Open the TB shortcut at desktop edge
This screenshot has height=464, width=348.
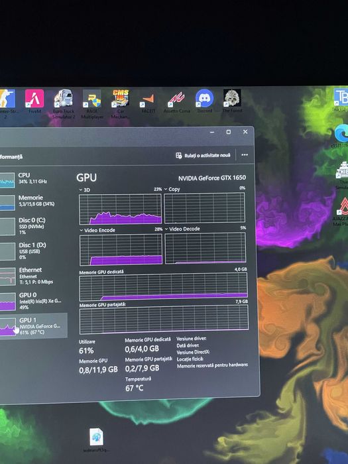click(341, 100)
